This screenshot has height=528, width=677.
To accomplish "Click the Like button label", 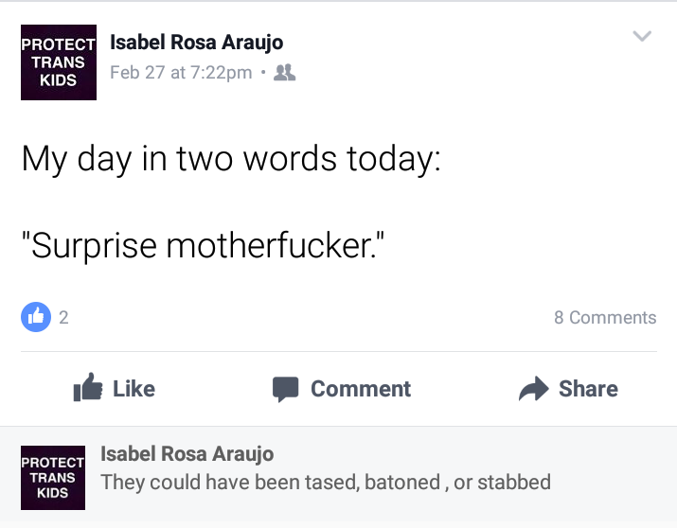I will pos(134,389).
